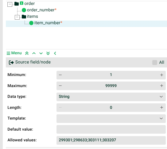Viewport: 167px width, 149px height.
Task: Click the move-to-bottom double chevron icon
Action: point(48,53)
